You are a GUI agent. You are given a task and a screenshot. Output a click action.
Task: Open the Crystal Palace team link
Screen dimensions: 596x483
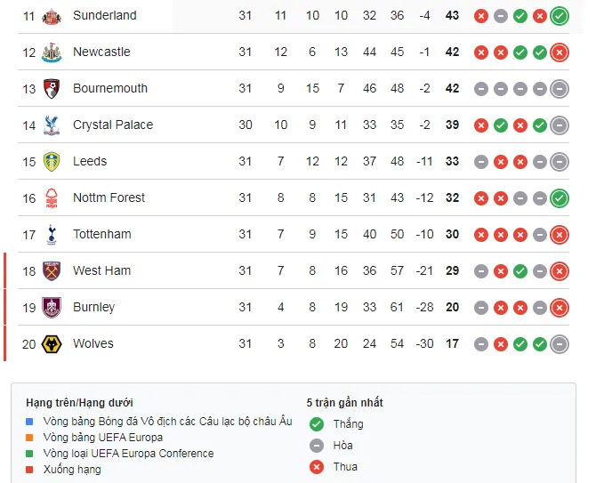point(113,125)
